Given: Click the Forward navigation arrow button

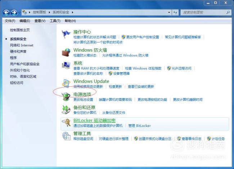Looking at the screenshot, I should 14,13.
